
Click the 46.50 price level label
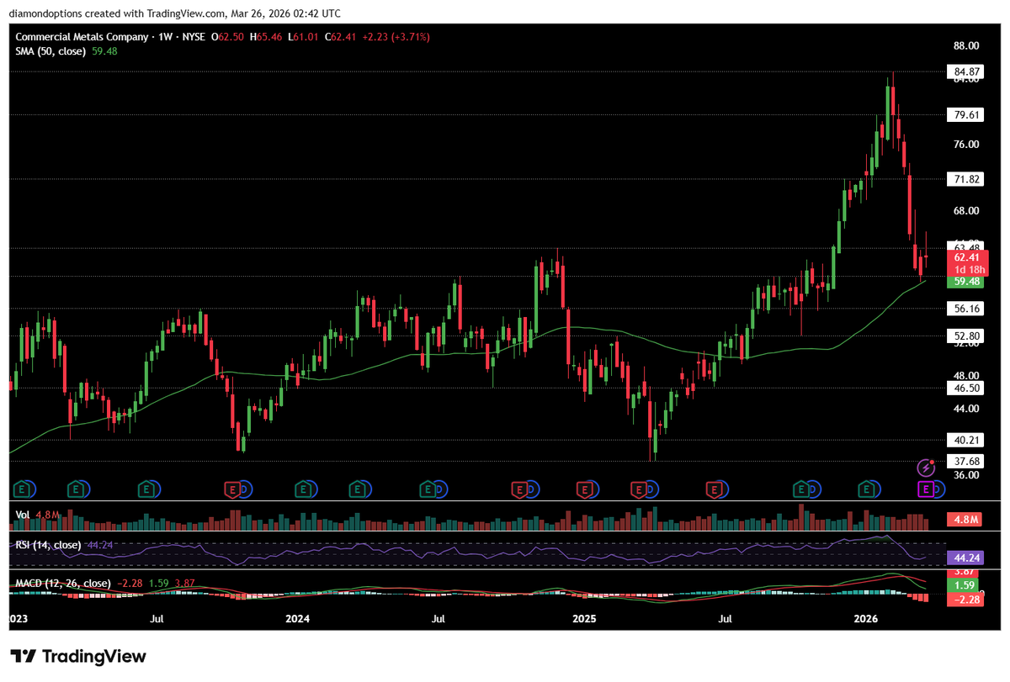pyautogui.click(x=965, y=388)
